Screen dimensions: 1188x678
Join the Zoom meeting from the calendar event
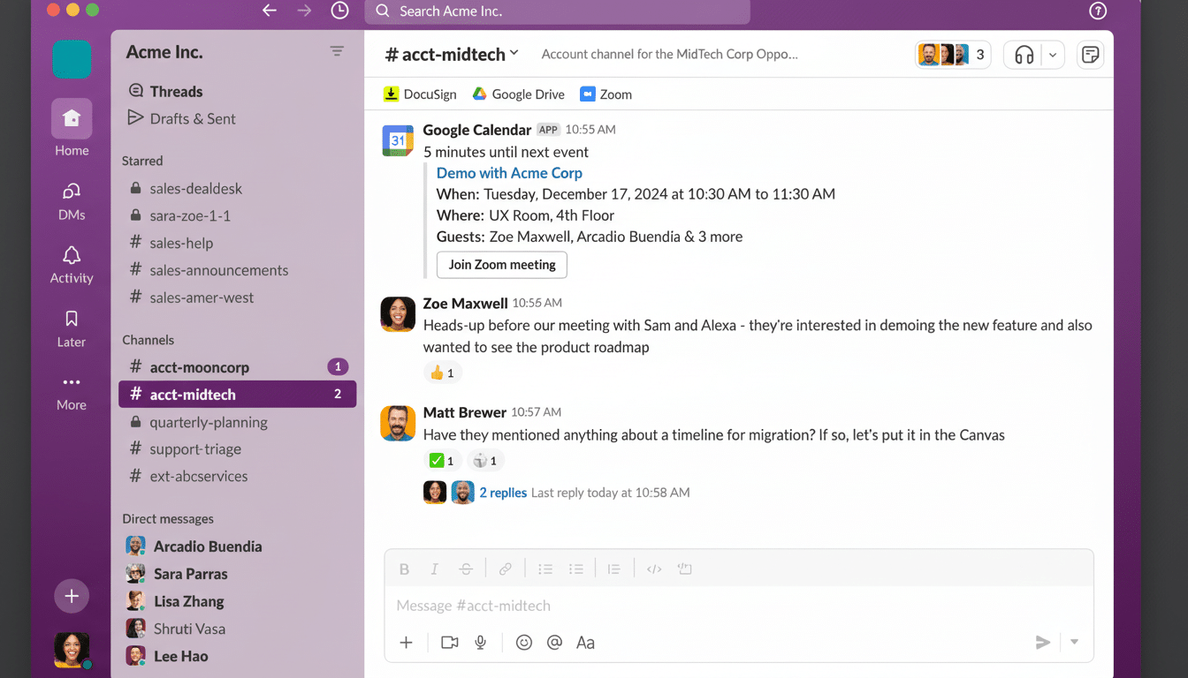coord(501,265)
